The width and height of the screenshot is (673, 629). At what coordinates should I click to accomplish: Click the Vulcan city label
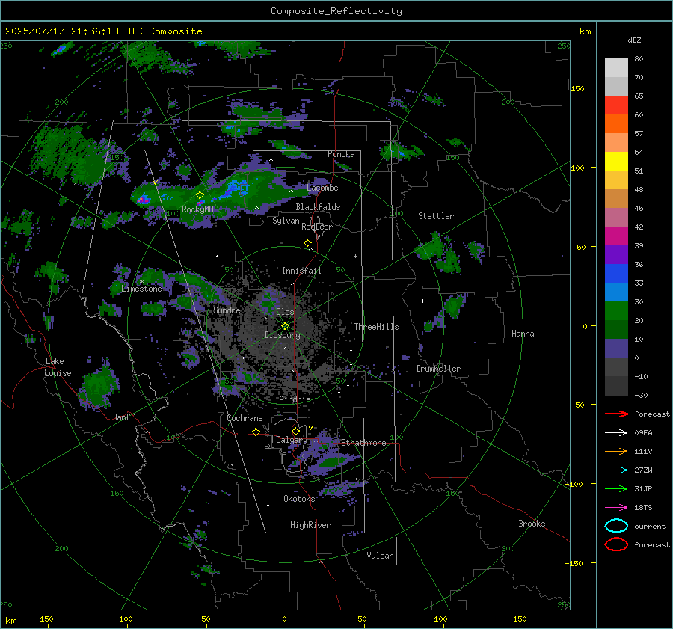[381, 556]
